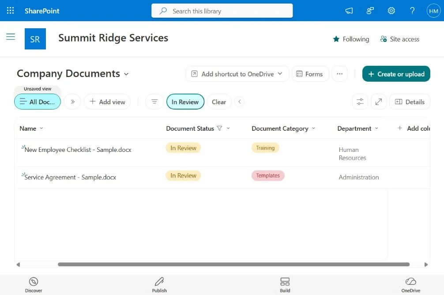Click the scroll right arrow
444x295 pixels.
(426, 265)
